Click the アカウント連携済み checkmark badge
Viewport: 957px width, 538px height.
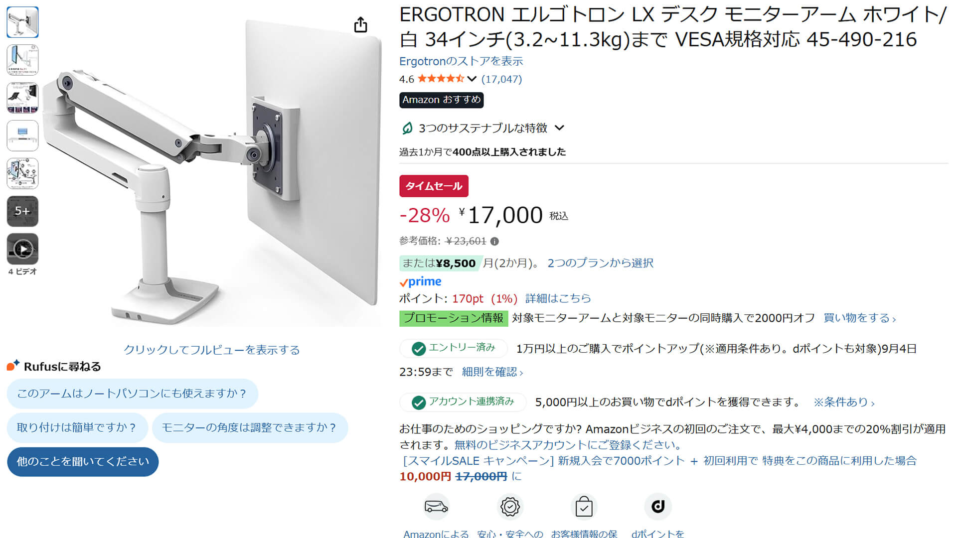[463, 402]
